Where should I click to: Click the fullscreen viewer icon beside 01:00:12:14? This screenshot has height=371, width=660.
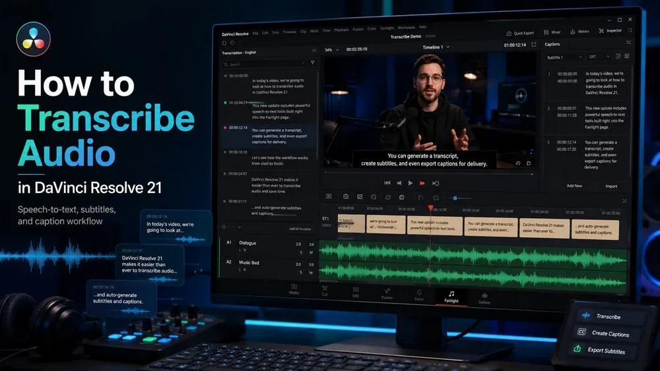click(x=534, y=45)
